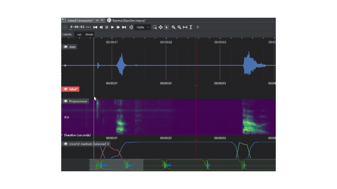Click the 0:00:02 timecode display

point(80,27)
